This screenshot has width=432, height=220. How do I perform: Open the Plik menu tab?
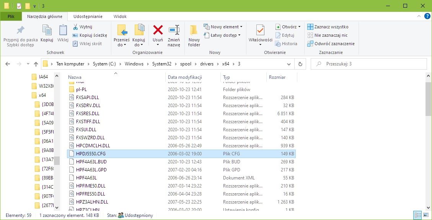11,16
